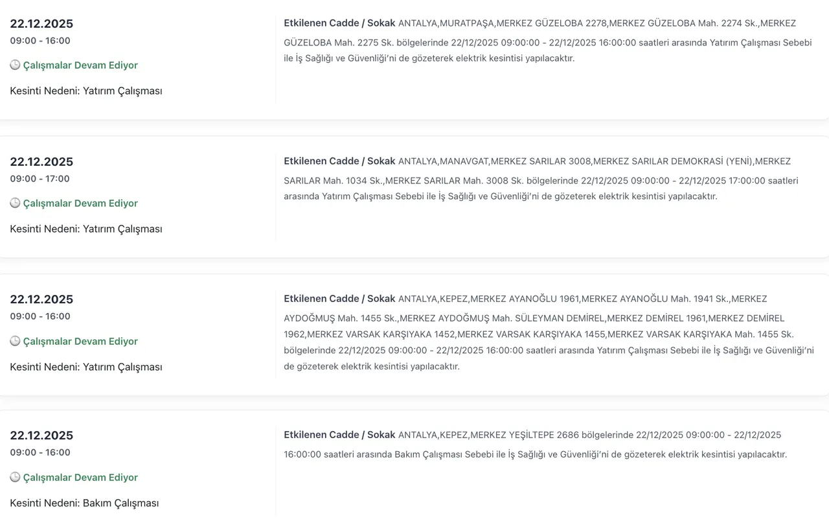Select 'Çalışmalar Devam Ediyor' status in the Güzeloba card
The image size is (829, 525).
(80, 65)
